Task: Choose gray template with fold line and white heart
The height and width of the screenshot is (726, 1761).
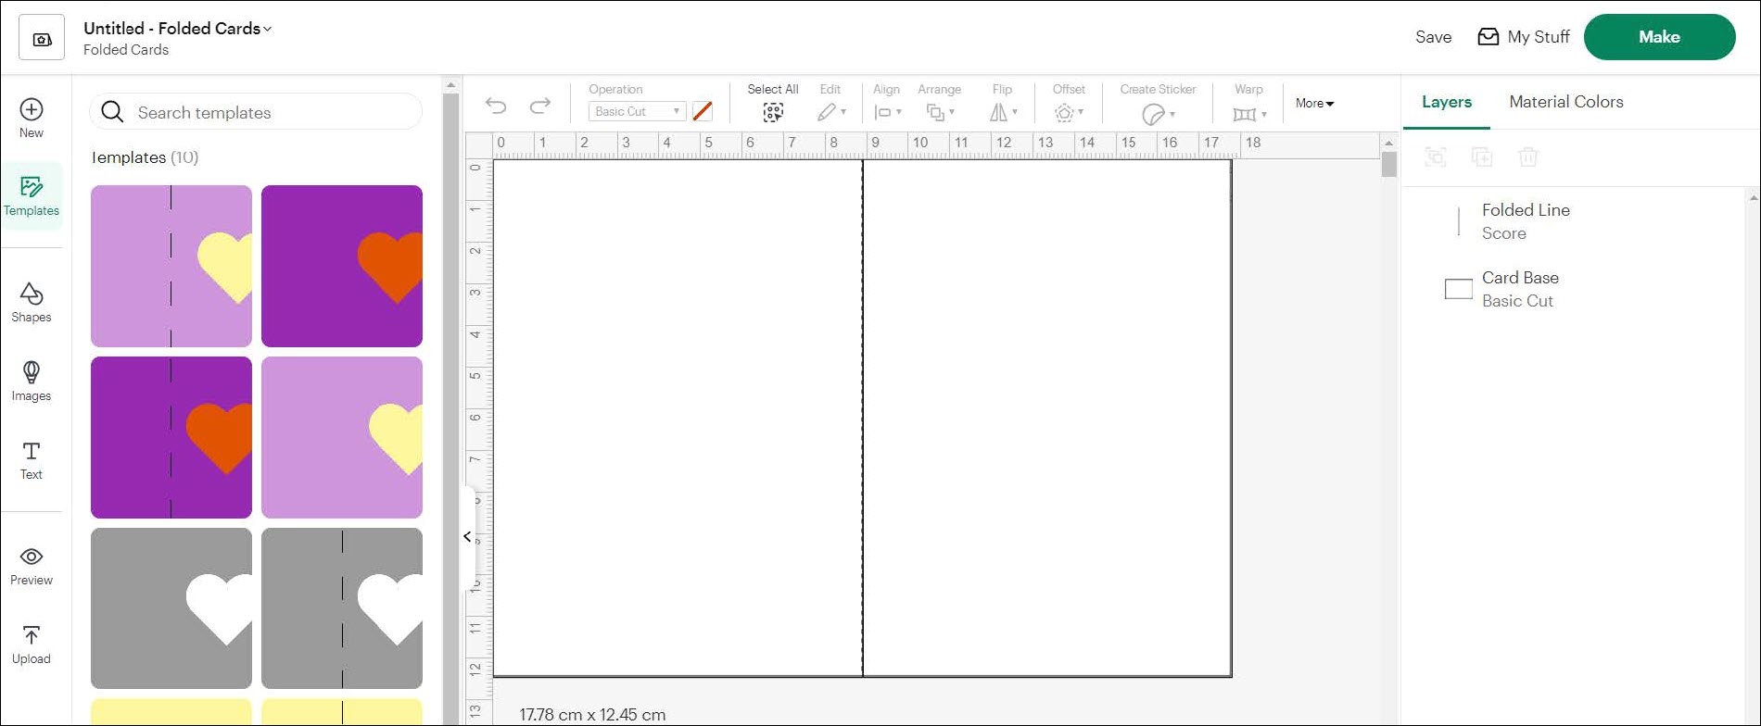Action: click(342, 608)
